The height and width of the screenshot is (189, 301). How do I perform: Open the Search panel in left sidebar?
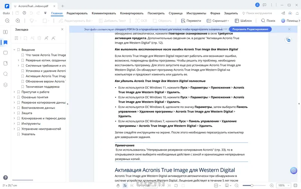click(5, 74)
